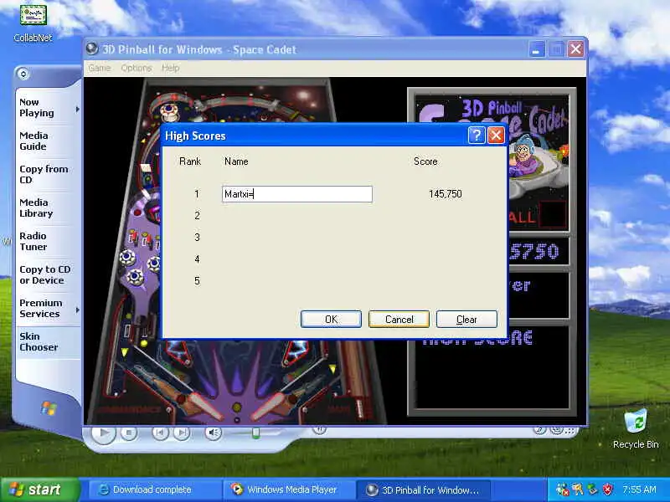The width and height of the screenshot is (670, 502).
Task: Click the Windows tour tray icon
Action: (x=578, y=489)
